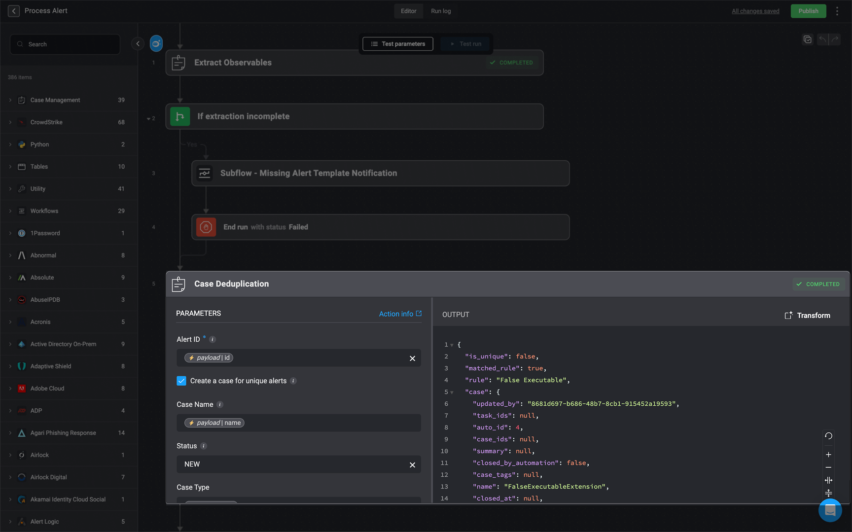Click All changes saved link
The image size is (852, 532).
coord(755,11)
